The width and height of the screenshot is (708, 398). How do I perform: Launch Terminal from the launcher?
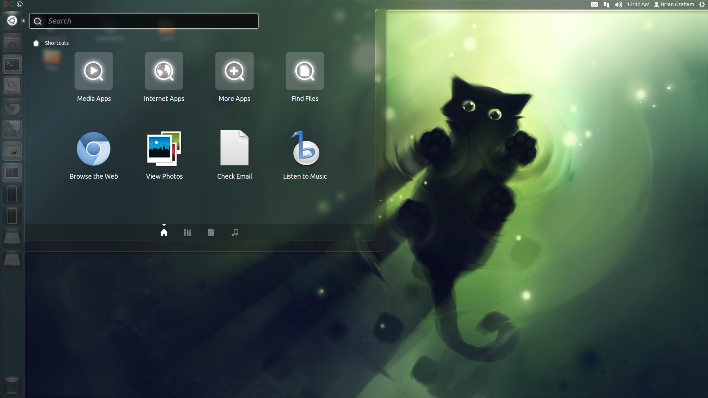[x=12, y=64]
